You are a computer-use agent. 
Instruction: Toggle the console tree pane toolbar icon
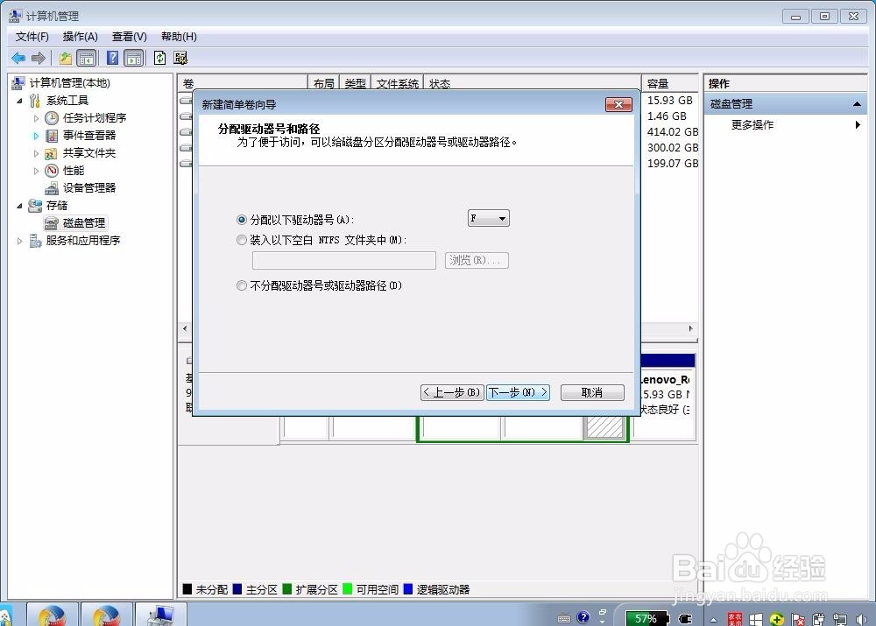point(86,58)
